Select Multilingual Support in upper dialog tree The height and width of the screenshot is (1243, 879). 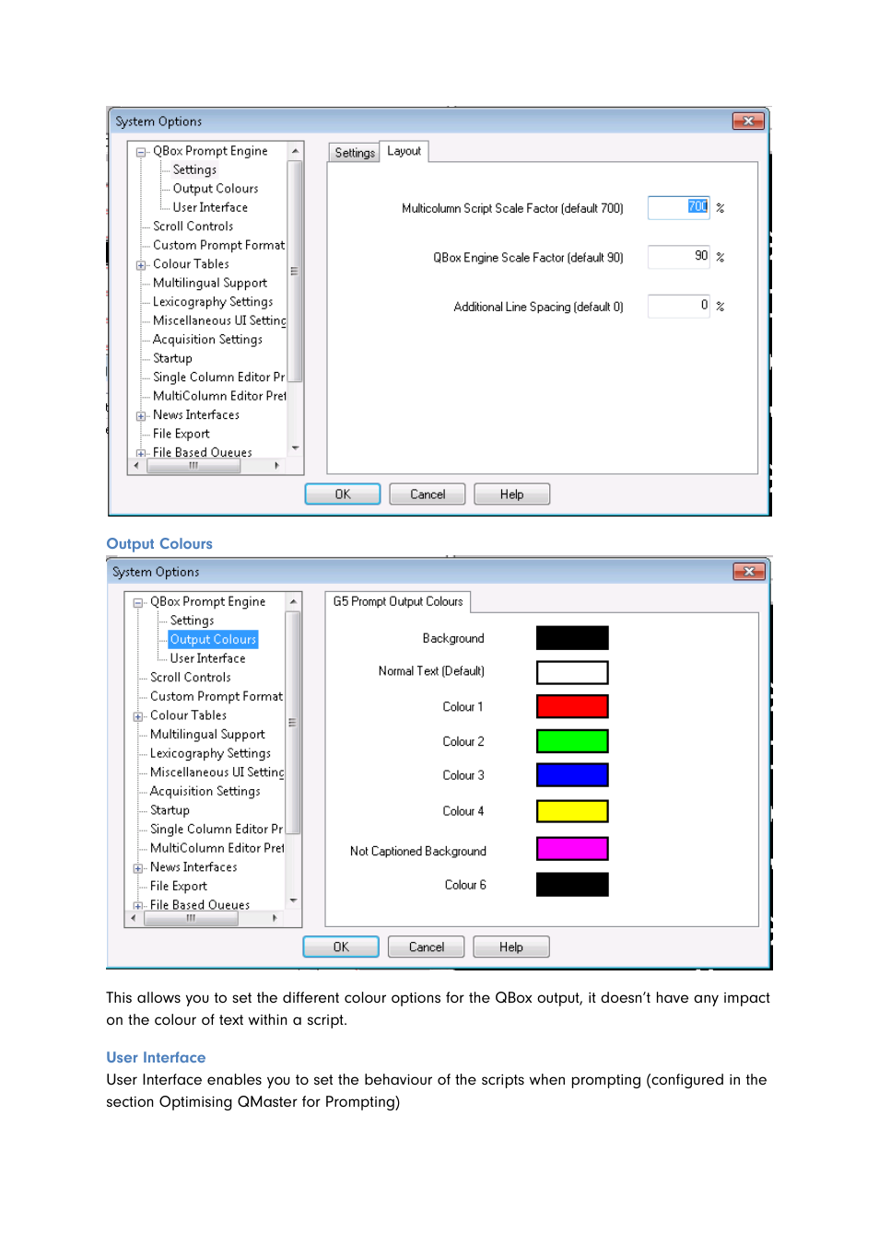210,283
